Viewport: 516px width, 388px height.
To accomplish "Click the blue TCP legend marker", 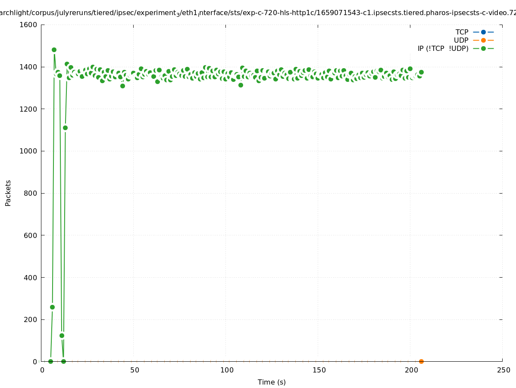I will click(483, 32).
